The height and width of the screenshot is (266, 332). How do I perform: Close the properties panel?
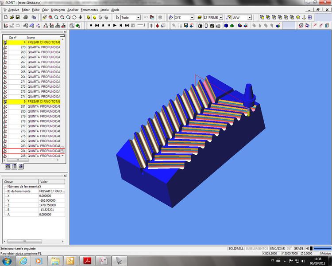tap(65, 176)
